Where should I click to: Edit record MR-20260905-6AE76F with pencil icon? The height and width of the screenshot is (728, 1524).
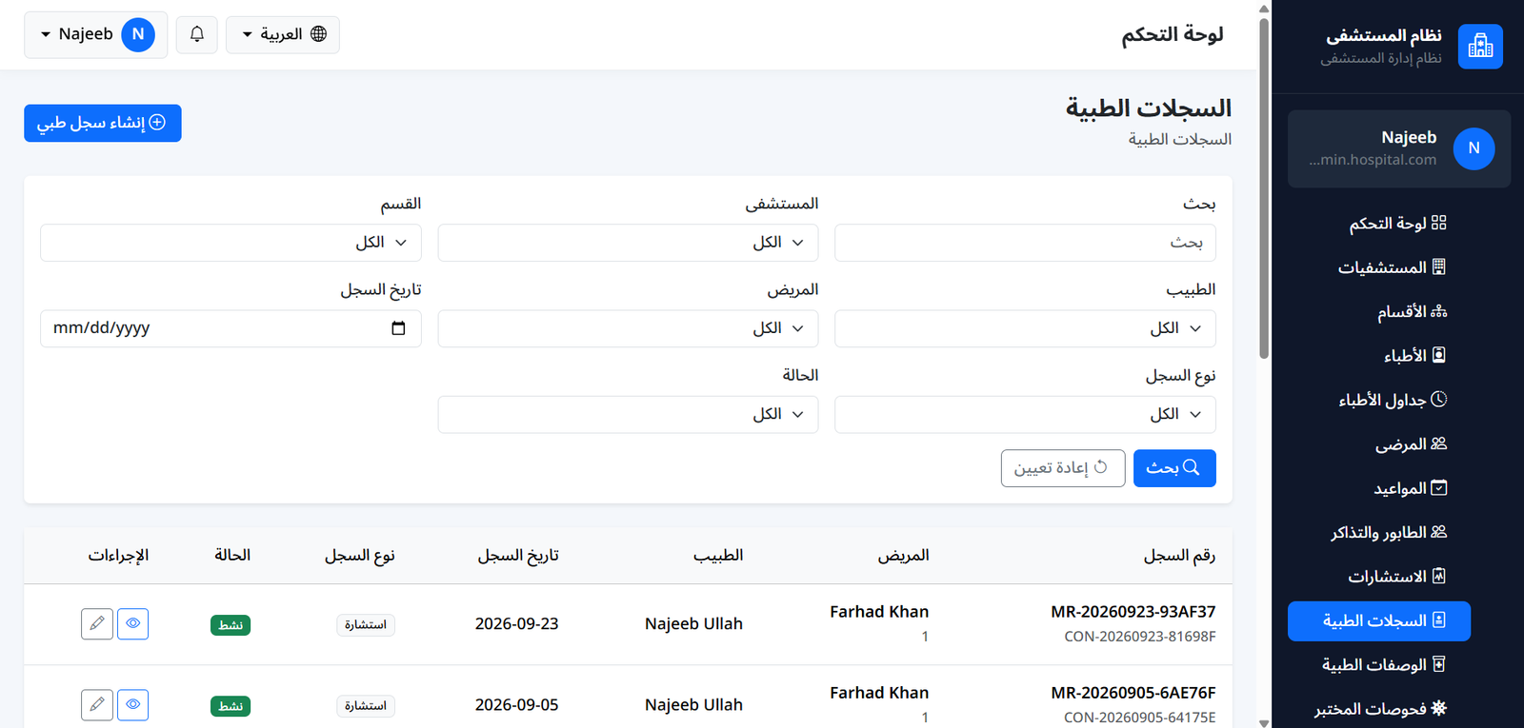97,705
